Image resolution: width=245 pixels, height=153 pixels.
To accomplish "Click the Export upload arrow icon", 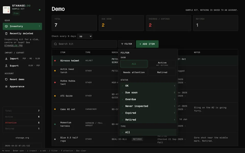I will pos(6,66).
